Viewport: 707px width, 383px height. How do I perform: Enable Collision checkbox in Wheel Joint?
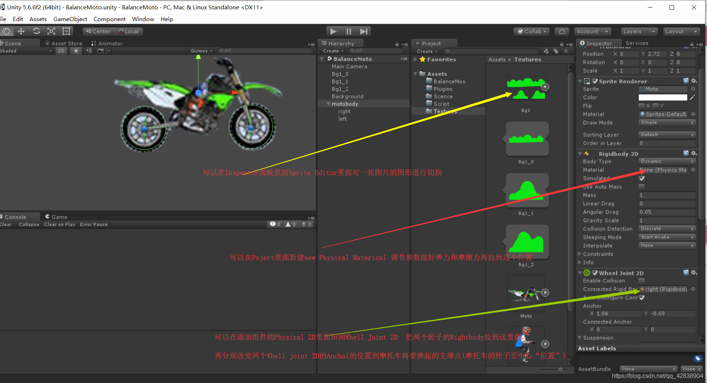tap(642, 281)
